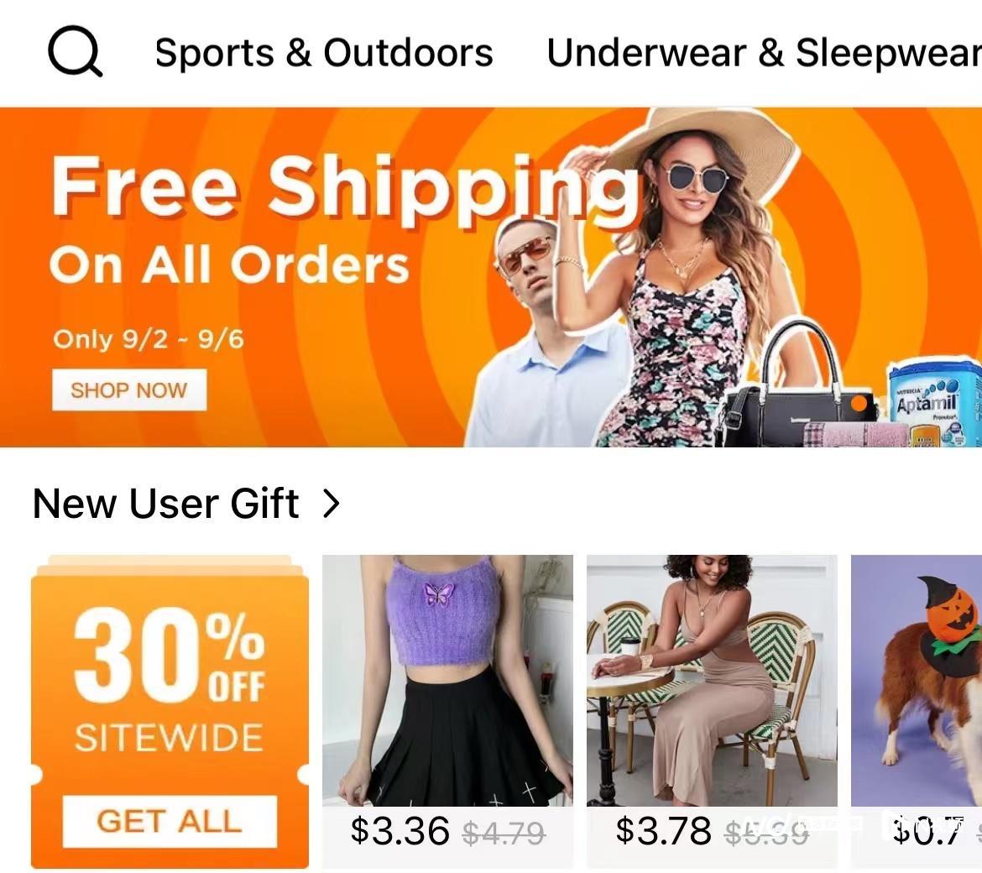Tap the Aptamil product in banner

[934, 401]
